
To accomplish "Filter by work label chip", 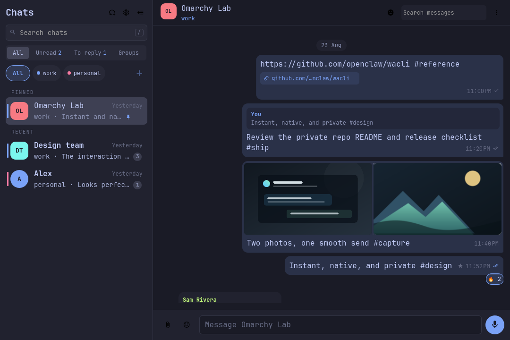I will coord(46,73).
